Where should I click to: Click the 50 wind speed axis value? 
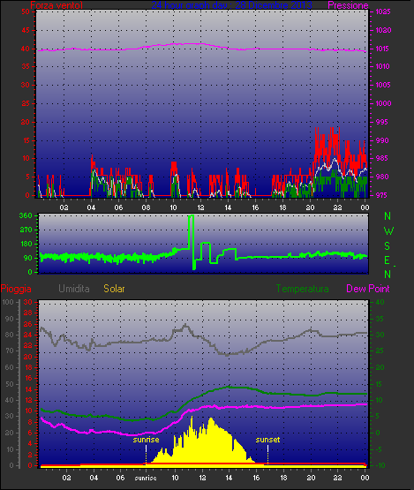(26, 11)
